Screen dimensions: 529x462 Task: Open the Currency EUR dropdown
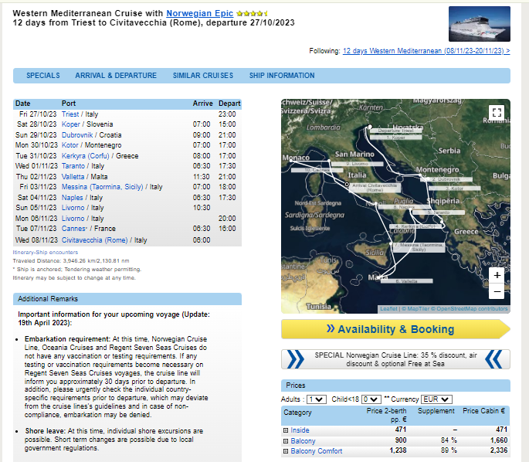[436, 399]
